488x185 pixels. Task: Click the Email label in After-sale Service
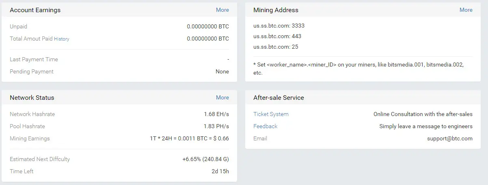coord(260,138)
